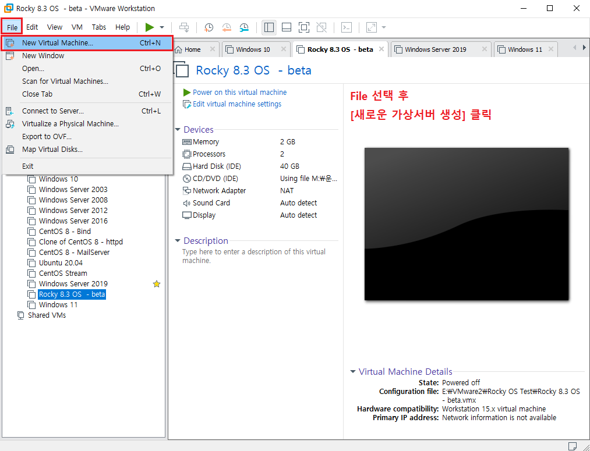This screenshot has width=590, height=451.
Task: Select the Network Adapter device
Action: 260,190
